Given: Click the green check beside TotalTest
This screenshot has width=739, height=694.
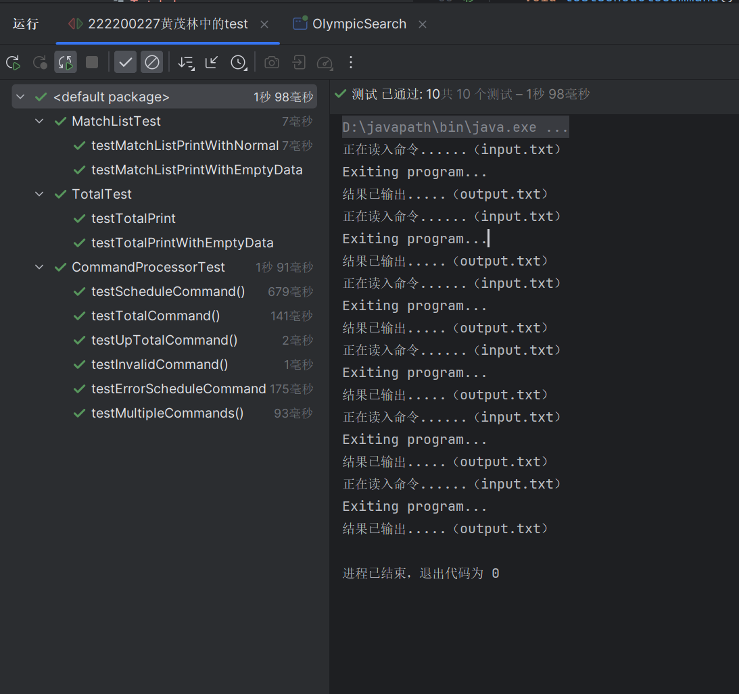Looking at the screenshot, I should [x=60, y=194].
